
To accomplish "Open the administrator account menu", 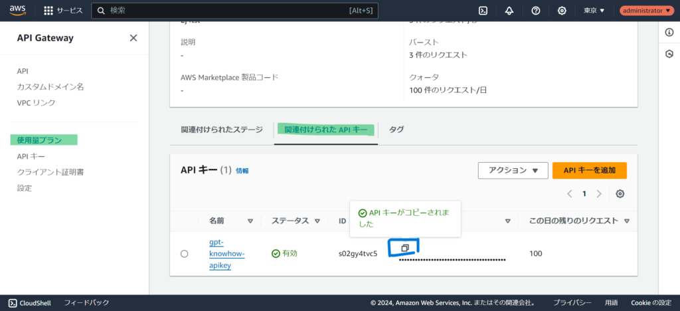I will point(645,11).
